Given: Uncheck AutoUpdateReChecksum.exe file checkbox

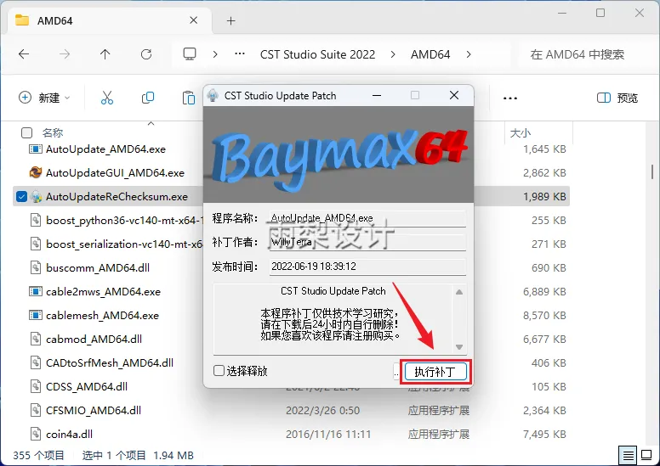Looking at the screenshot, I should click(x=21, y=196).
